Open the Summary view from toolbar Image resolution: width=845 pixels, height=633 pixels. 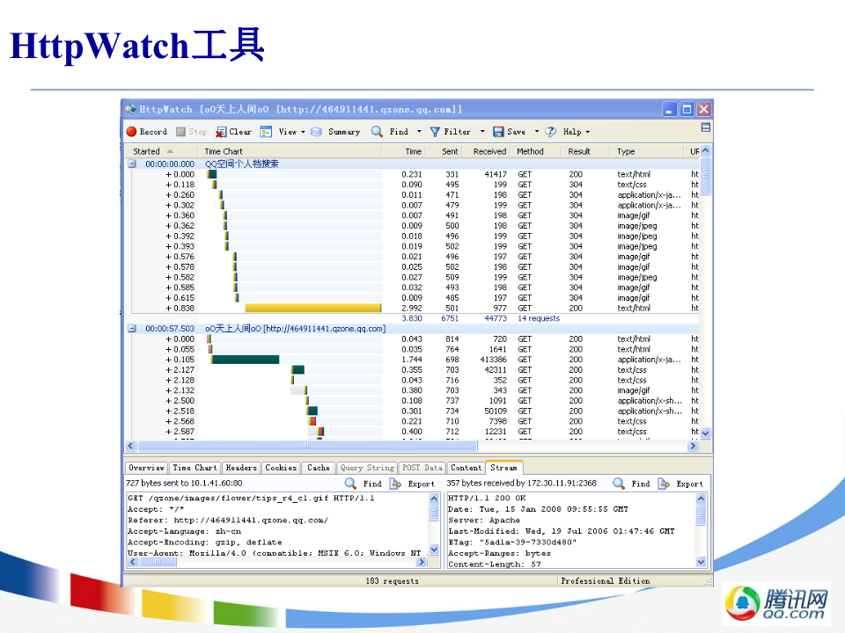tap(335, 132)
